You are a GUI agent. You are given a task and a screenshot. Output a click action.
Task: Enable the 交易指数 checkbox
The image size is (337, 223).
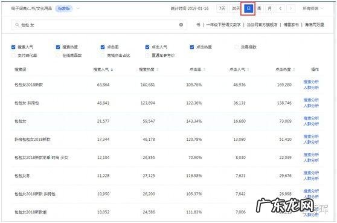[237, 47]
